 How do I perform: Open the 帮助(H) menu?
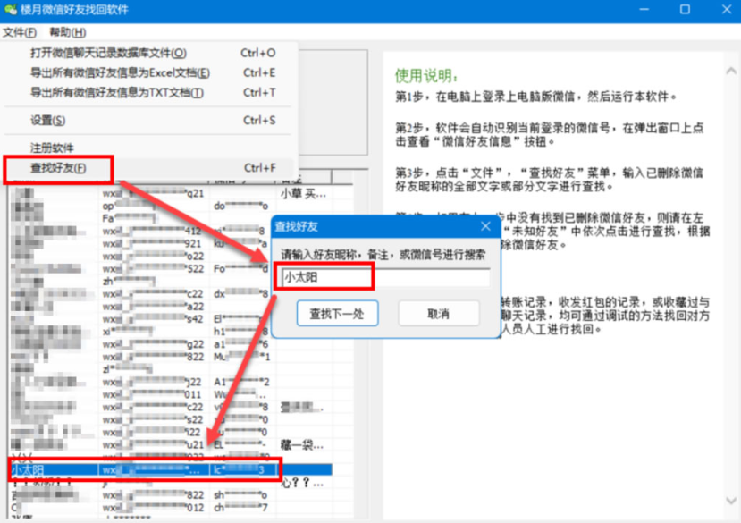click(x=68, y=32)
